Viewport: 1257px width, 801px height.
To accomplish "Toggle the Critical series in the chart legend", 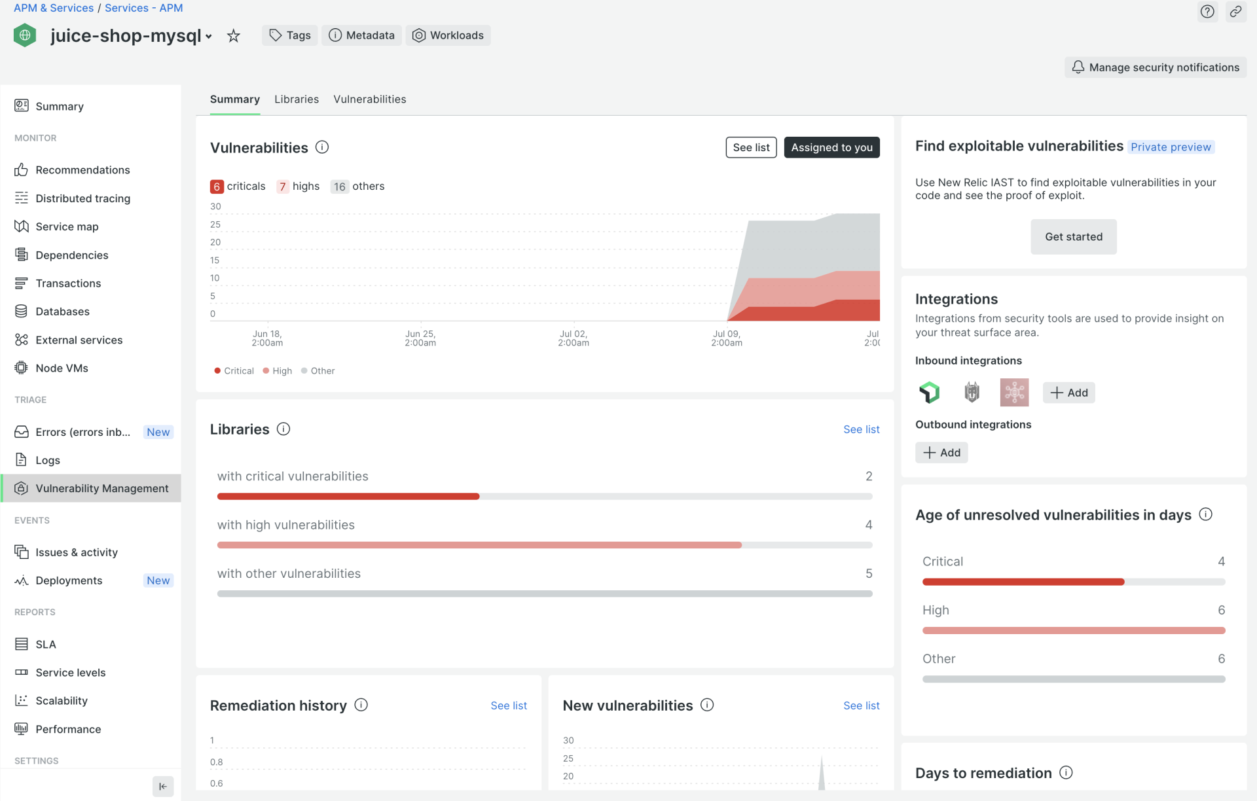I will (233, 370).
